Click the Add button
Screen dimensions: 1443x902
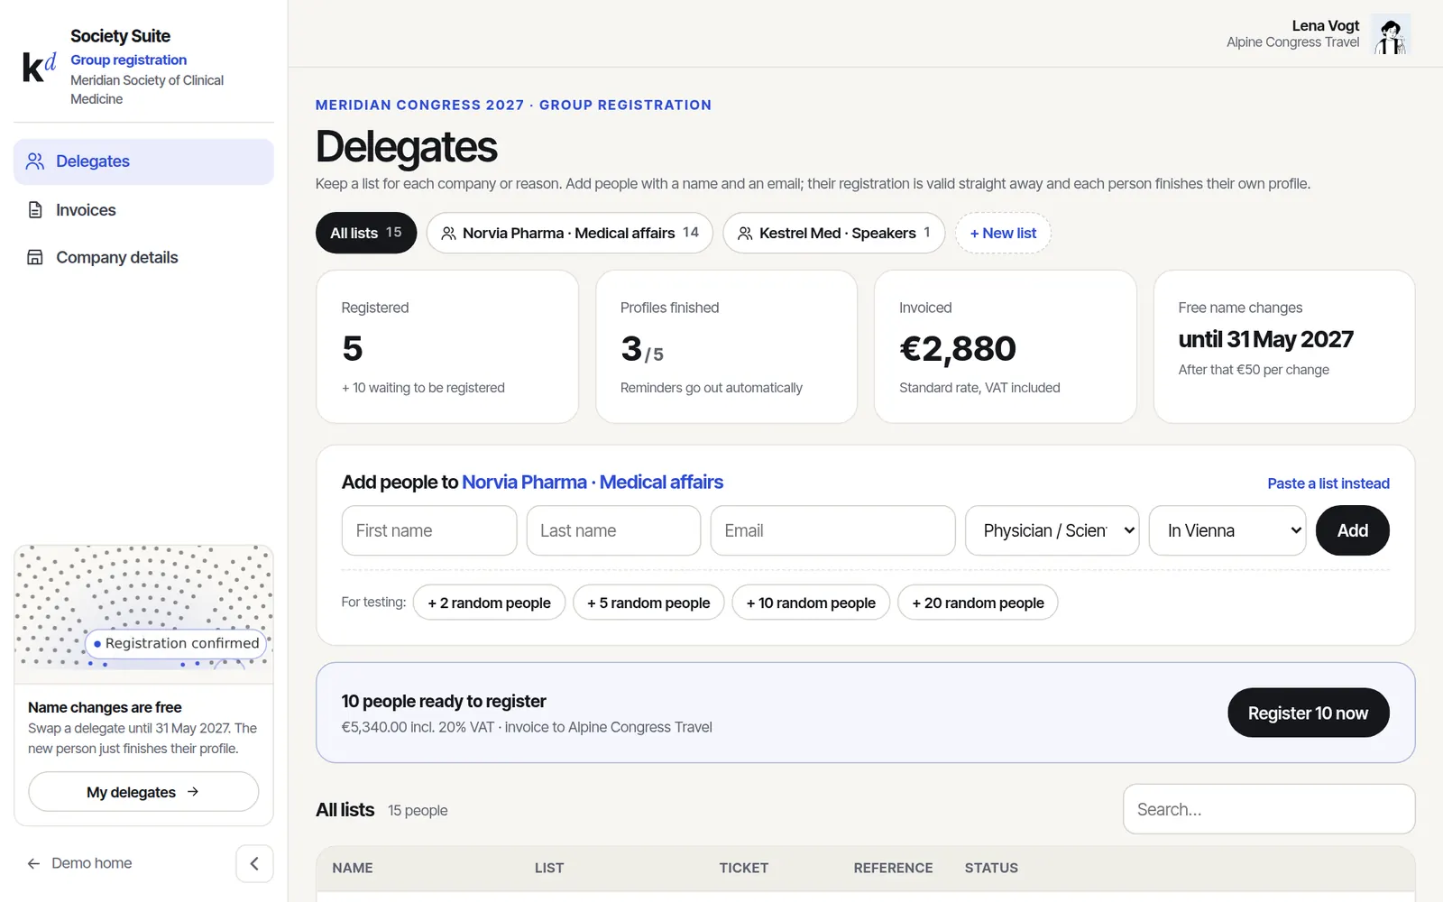(1352, 530)
